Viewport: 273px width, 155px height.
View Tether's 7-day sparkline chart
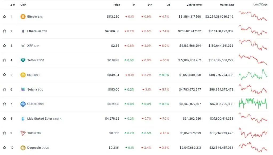point(253,60)
